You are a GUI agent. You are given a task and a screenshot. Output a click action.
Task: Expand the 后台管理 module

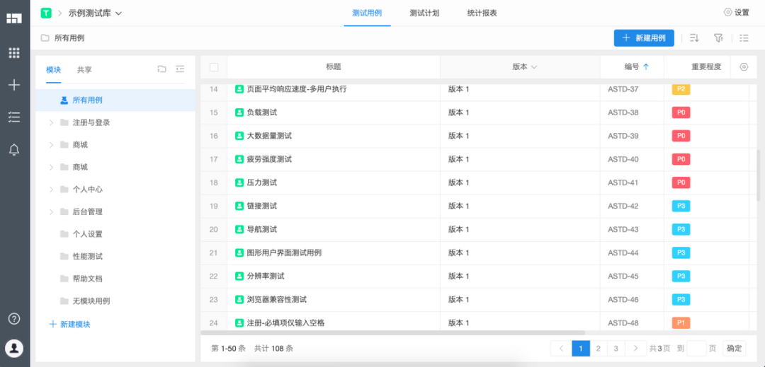pyautogui.click(x=51, y=211)
